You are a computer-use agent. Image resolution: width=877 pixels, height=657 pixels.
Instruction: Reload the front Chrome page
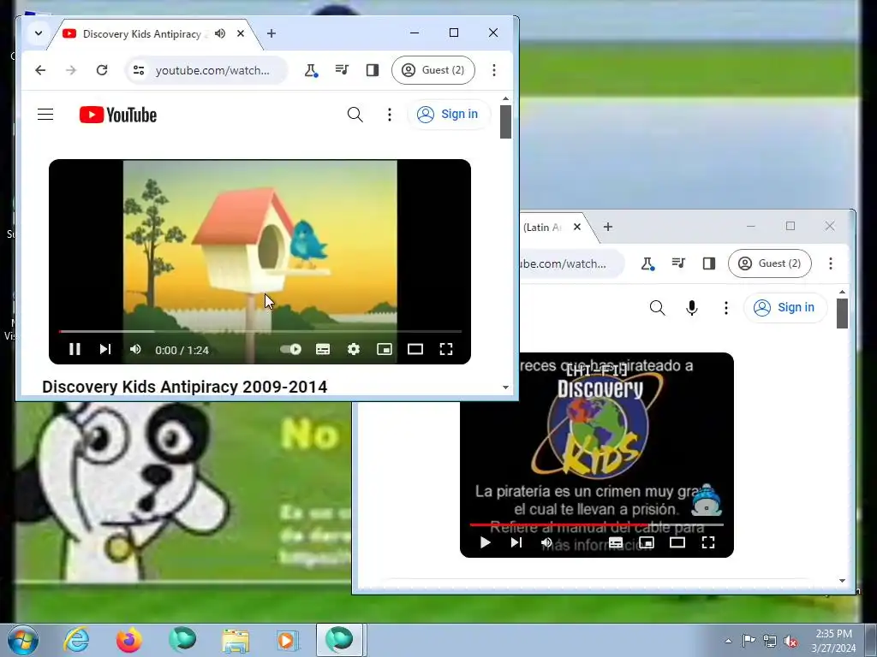pos(102,70)
